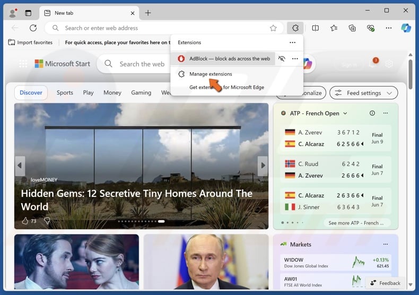The width and height of the screenshot is (419, 295).
Task: Select the Sports tab
Action: pos(65,93)
